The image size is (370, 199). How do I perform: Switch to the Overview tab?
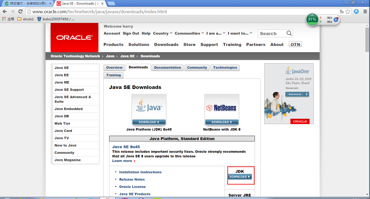coord(114,68)
